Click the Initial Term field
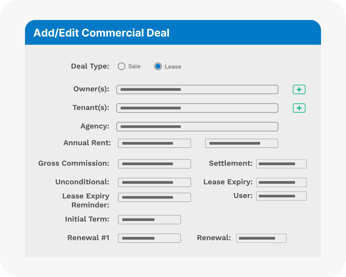Image resolution: width=346 pixels, height=277 pixels. tap(149, 220)
